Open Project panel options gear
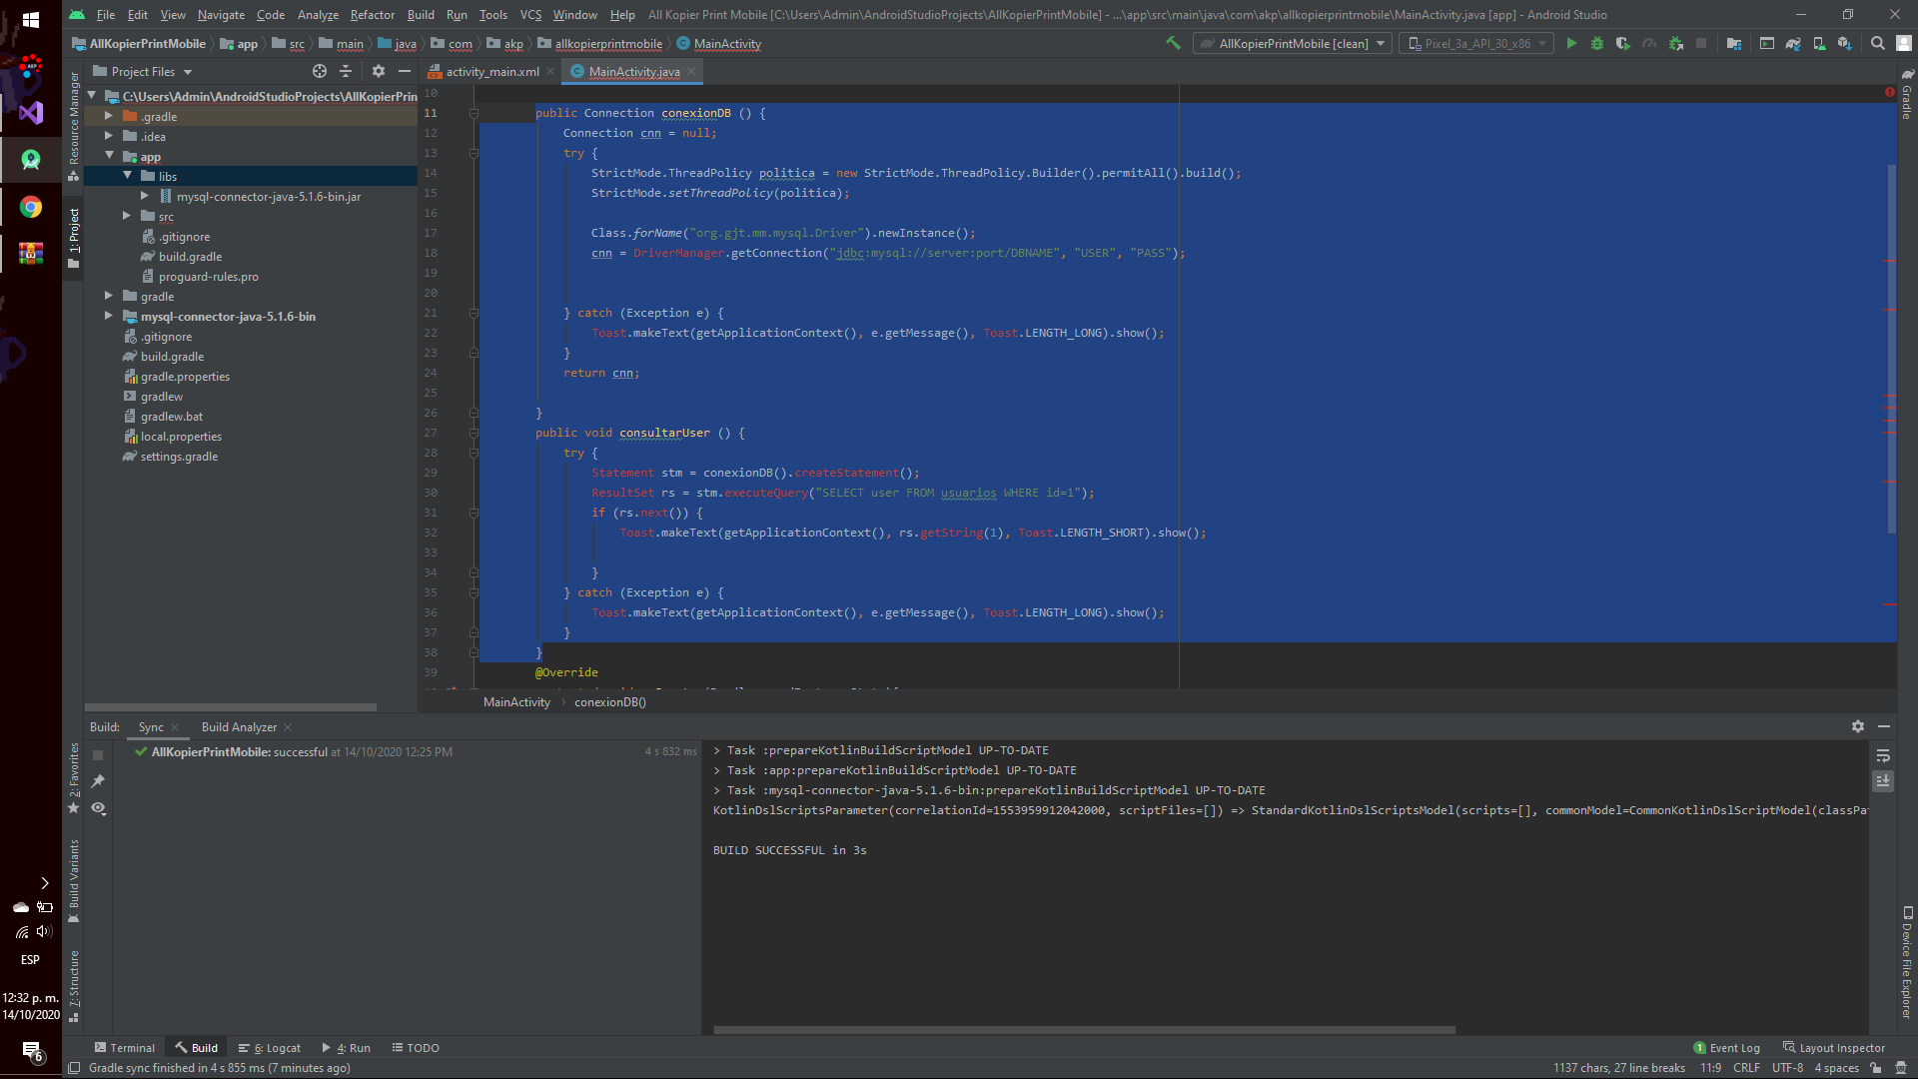This screenshot has width=1918, height=1079. click(x=378, y=71)
